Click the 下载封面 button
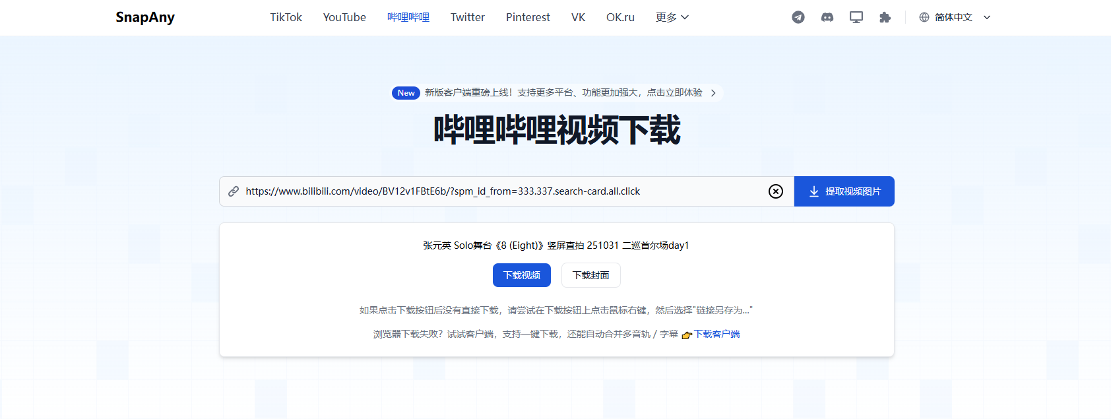The width and height of the screenshot is (1111, 419). click(x=591, y=275)
